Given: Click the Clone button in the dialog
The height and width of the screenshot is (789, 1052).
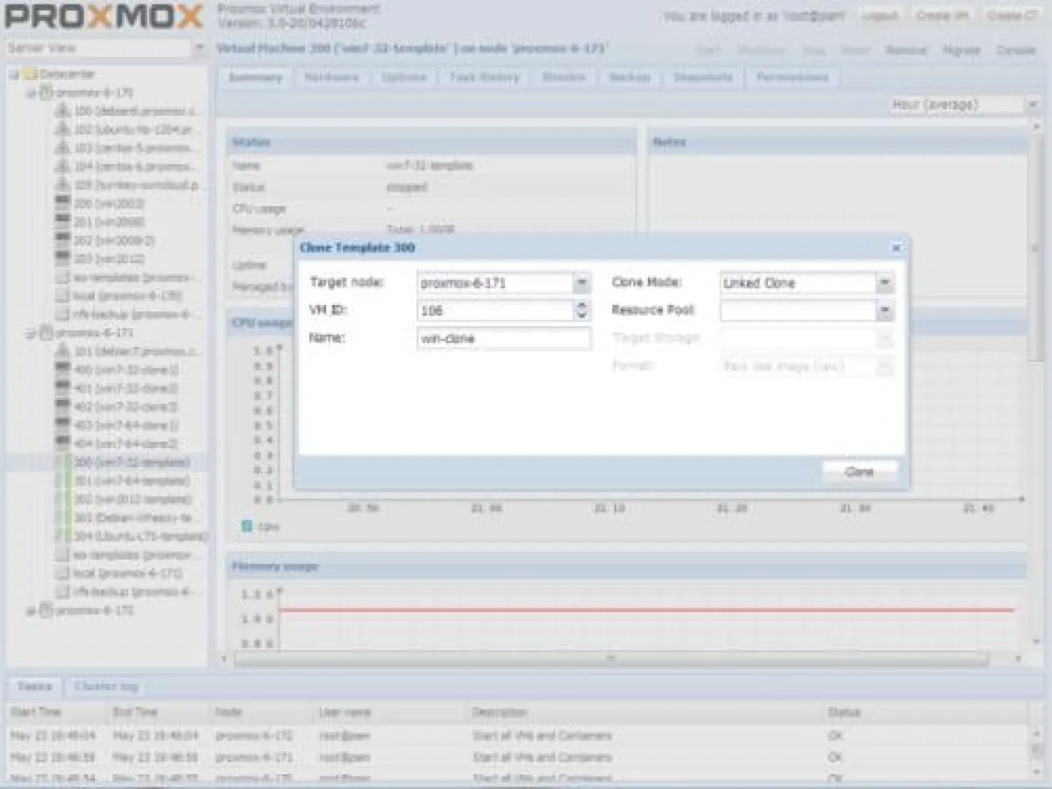Looking at the screenshot, I should 858,471.
